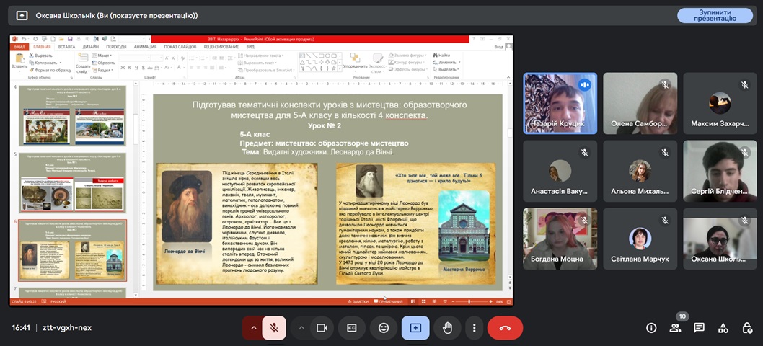The height and width of the screenshot is (346, 763).
Task: Select the star shape in shapes gallery
Action: [334, 68]
